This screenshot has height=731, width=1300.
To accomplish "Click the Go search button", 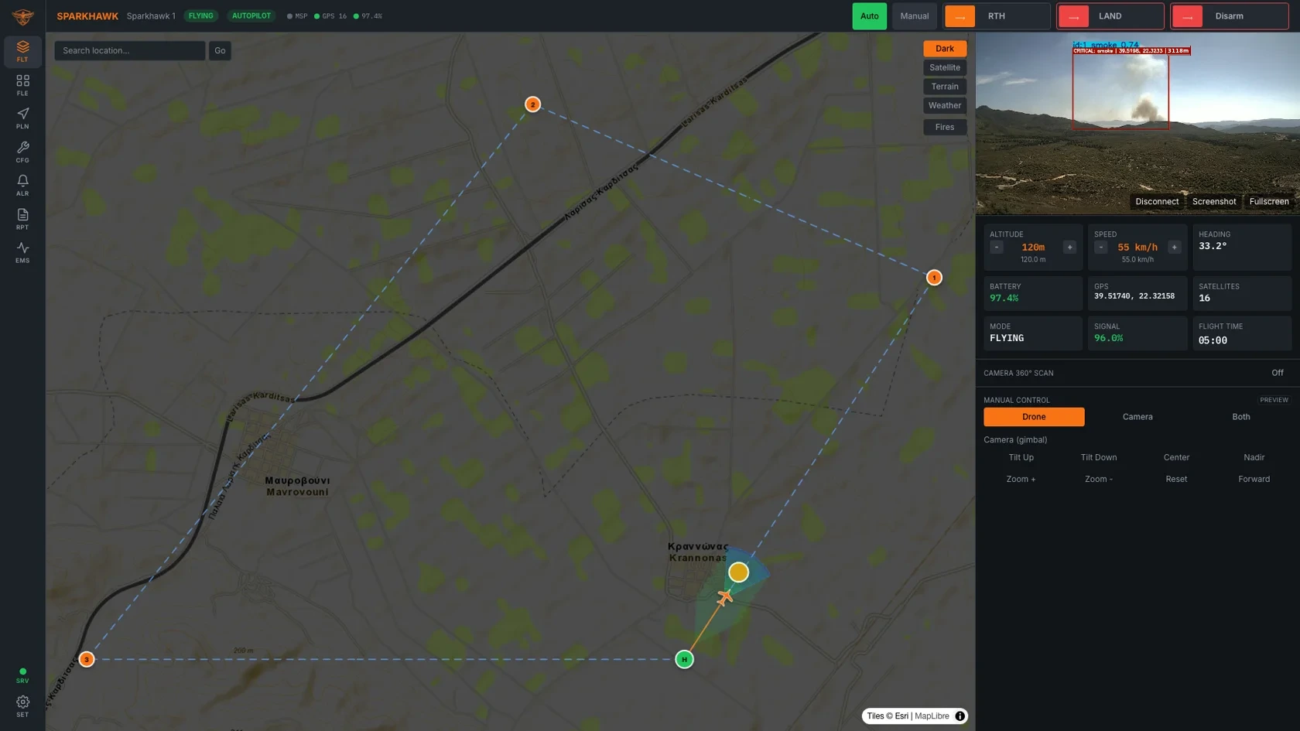I will click(220, 50).
